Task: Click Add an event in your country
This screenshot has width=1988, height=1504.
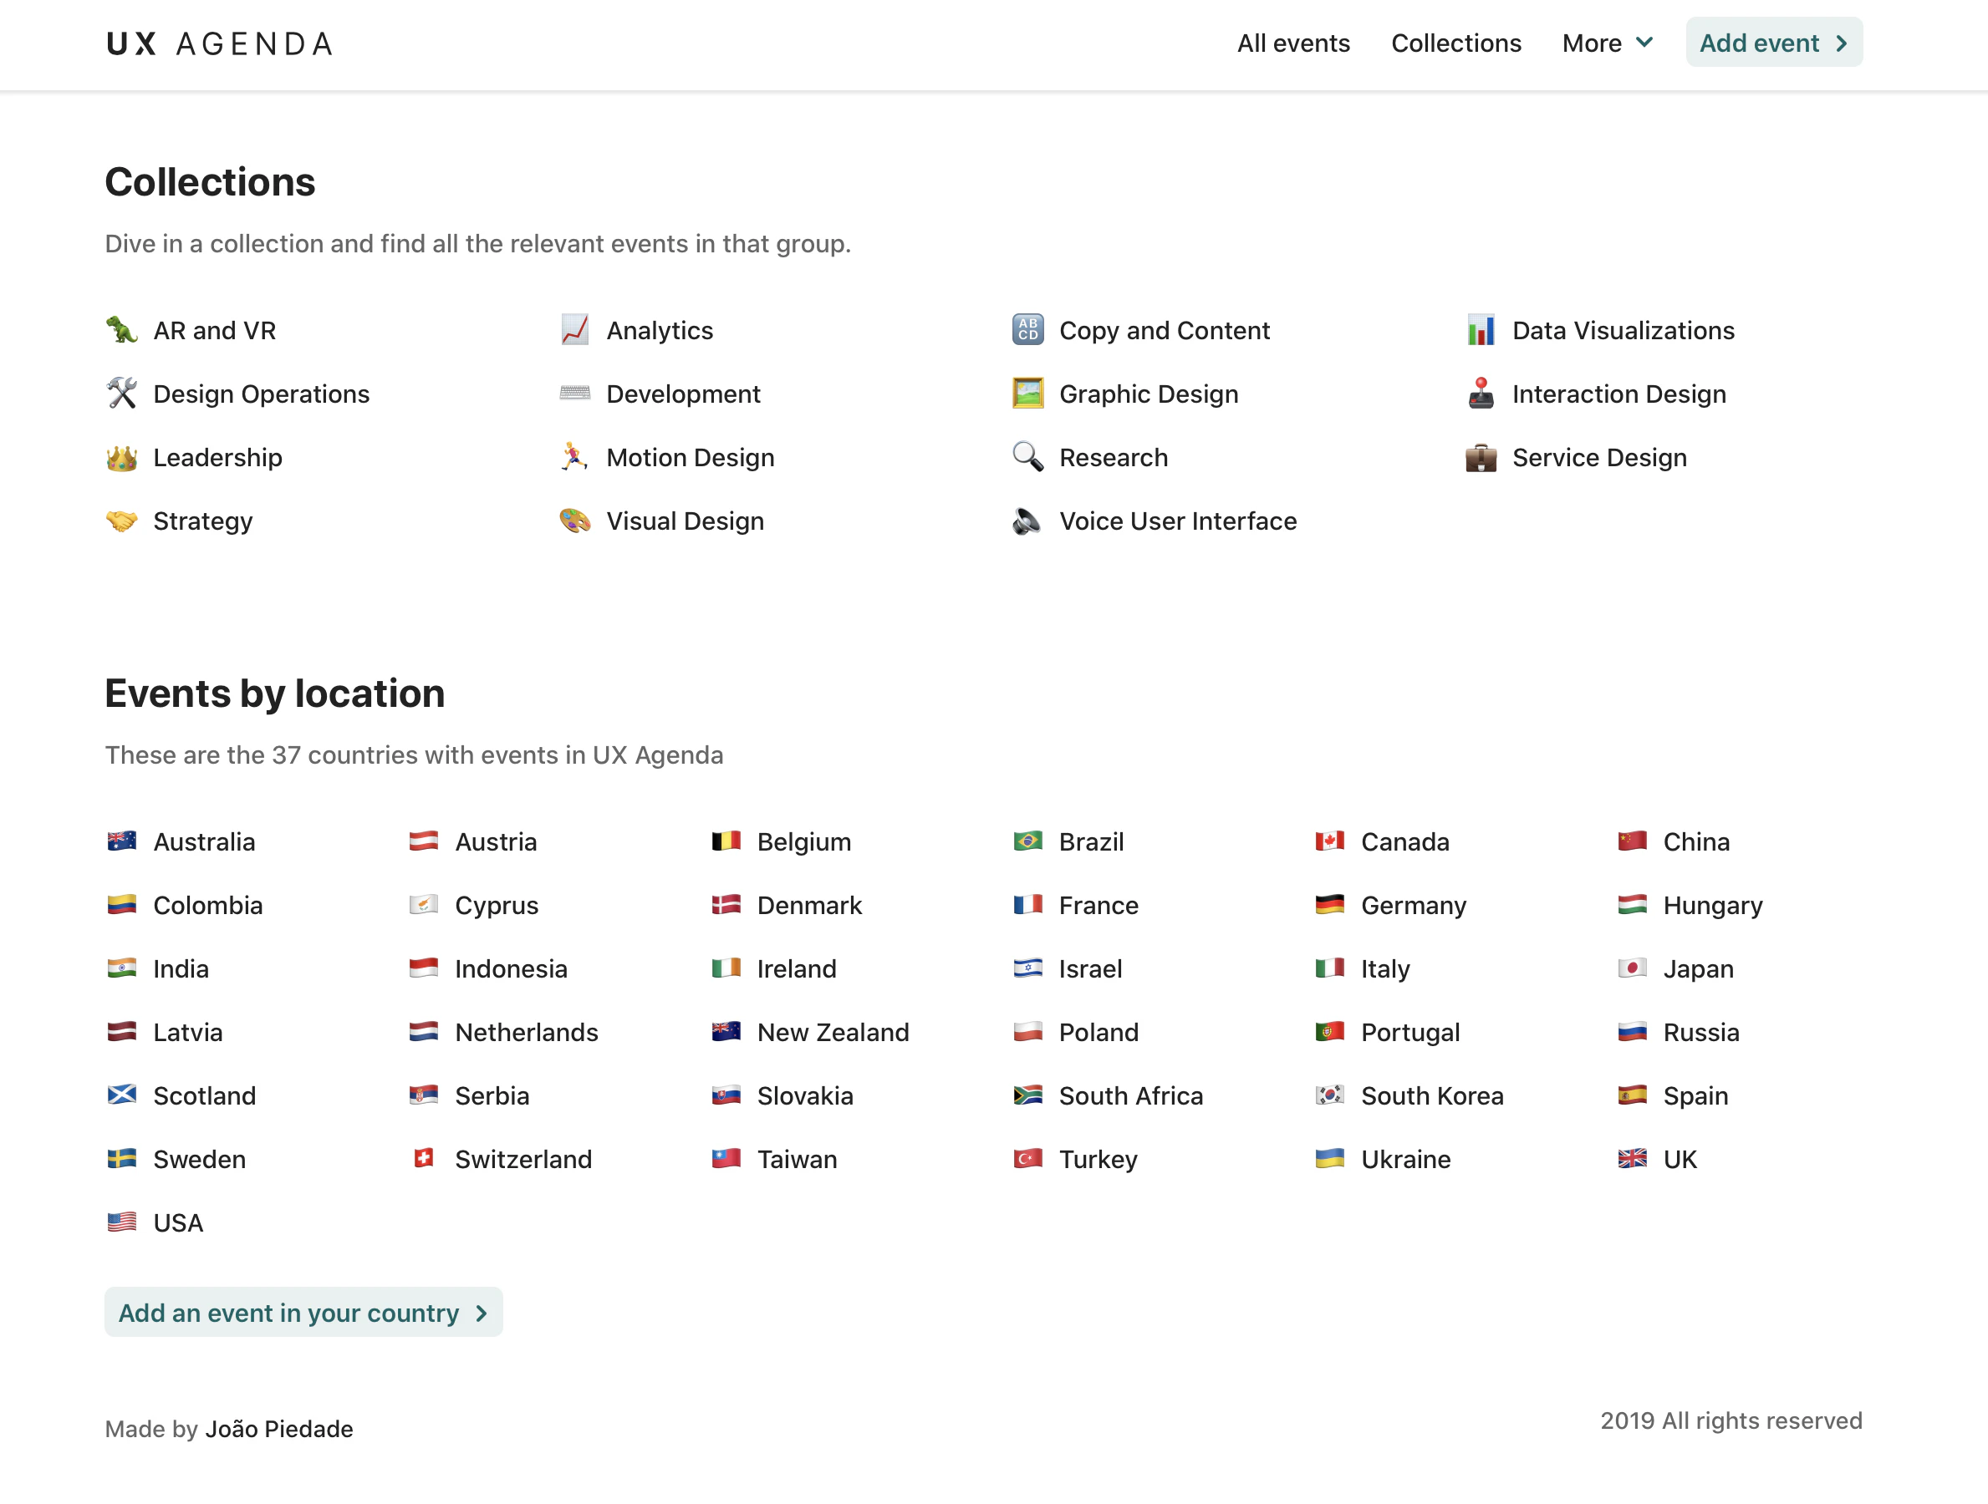Action: pos(303,1313)
